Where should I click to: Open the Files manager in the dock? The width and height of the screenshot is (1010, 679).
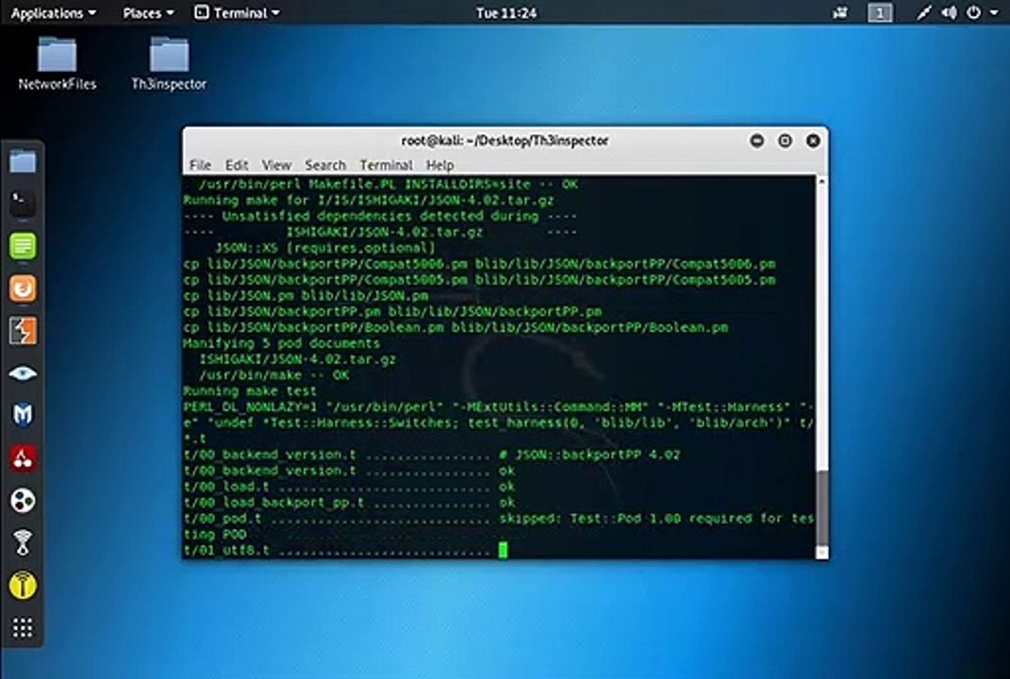click(x=23, y=161)
